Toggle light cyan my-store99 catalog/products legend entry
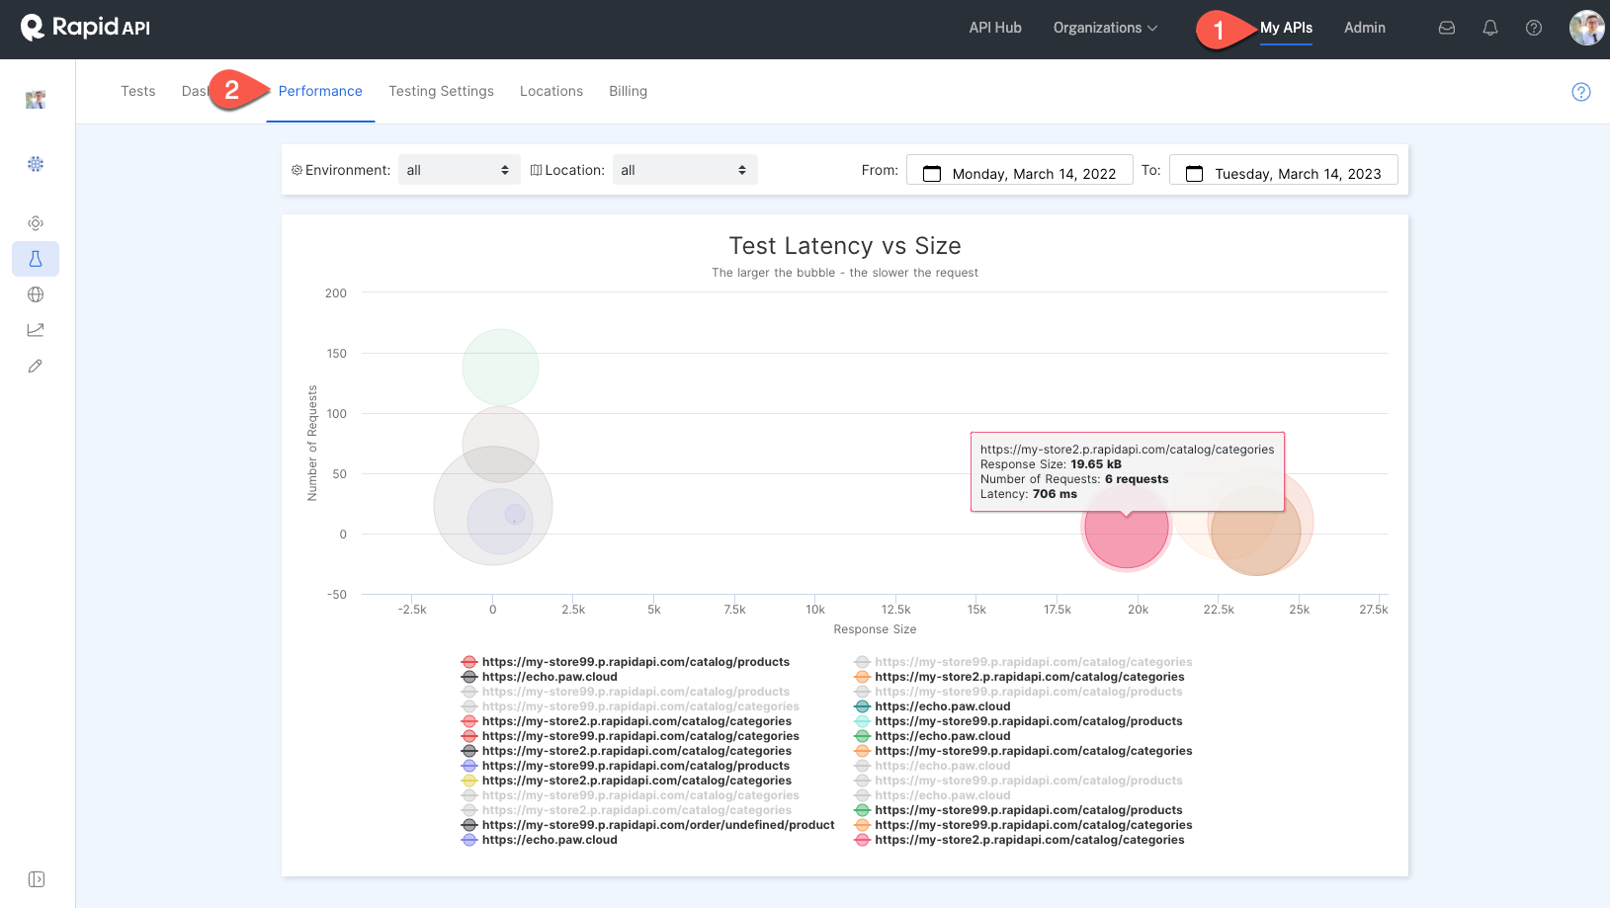This screenshot has height=908, width=1610. (1018, 721)
